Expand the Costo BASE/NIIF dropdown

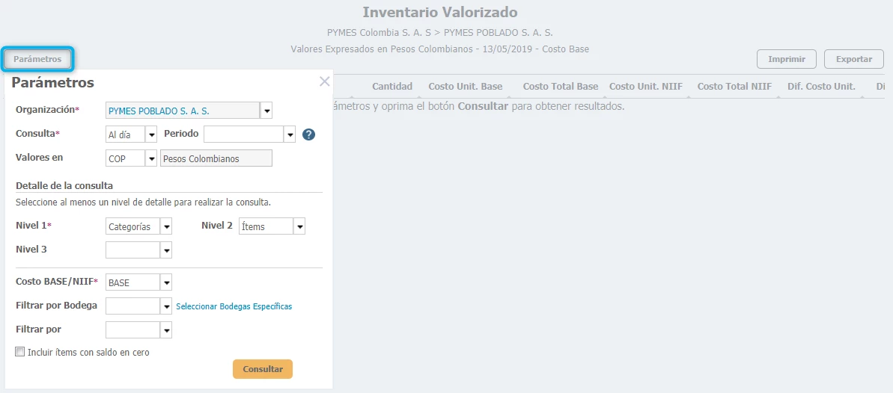coord(166,282)
